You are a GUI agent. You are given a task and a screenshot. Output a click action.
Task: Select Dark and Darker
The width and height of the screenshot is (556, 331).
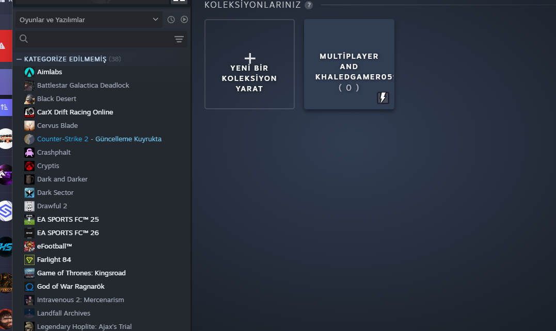coord(62,179)
